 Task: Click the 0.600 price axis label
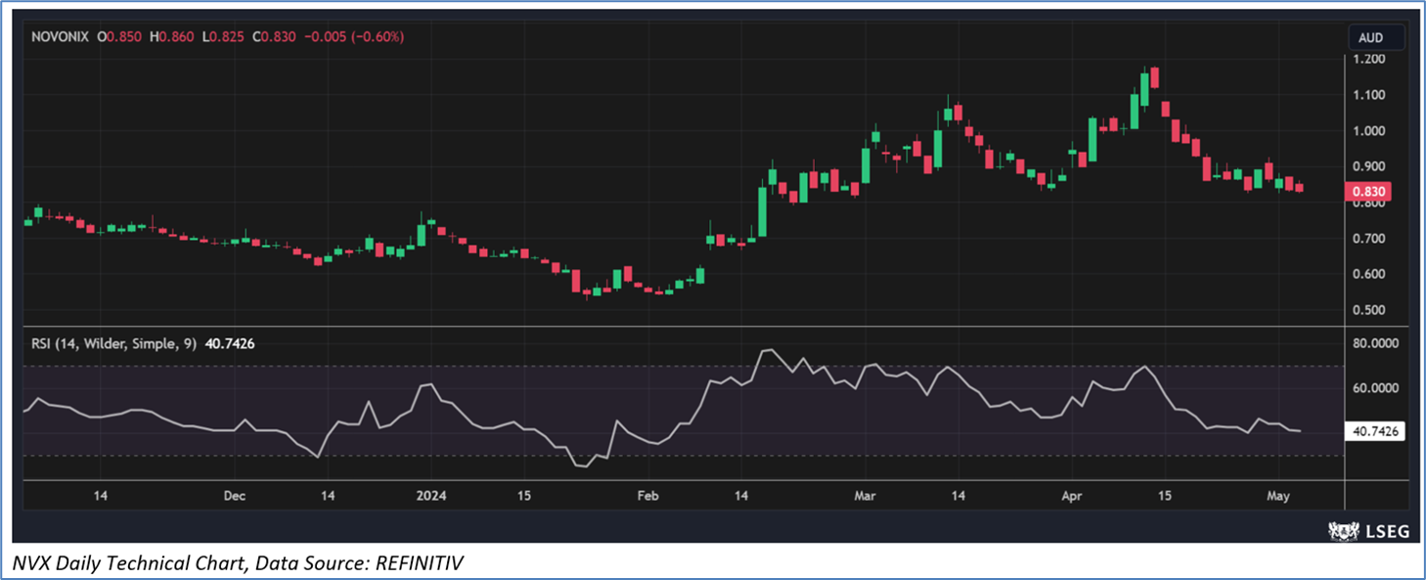point(1371,274)
